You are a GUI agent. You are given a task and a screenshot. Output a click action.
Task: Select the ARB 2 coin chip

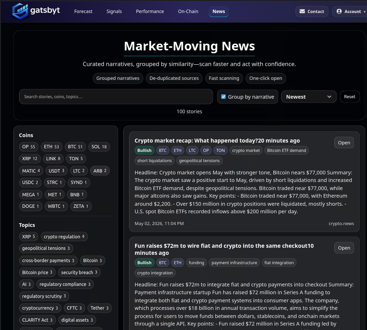(100, 171)
